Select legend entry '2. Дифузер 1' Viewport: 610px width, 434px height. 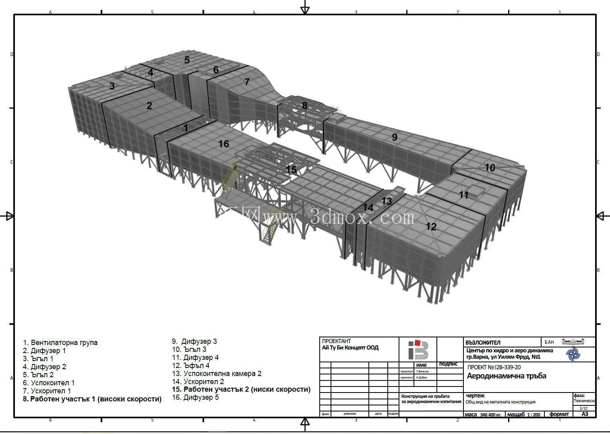[44, 351]
